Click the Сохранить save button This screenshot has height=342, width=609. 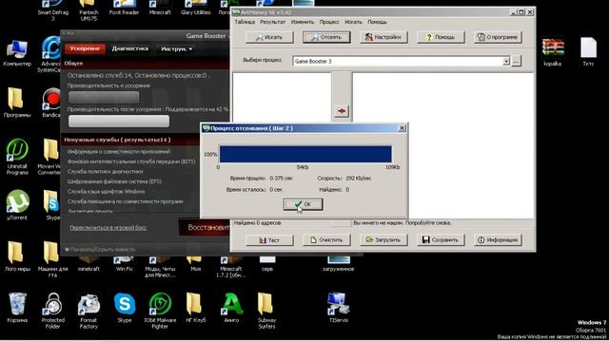point(441,240)
